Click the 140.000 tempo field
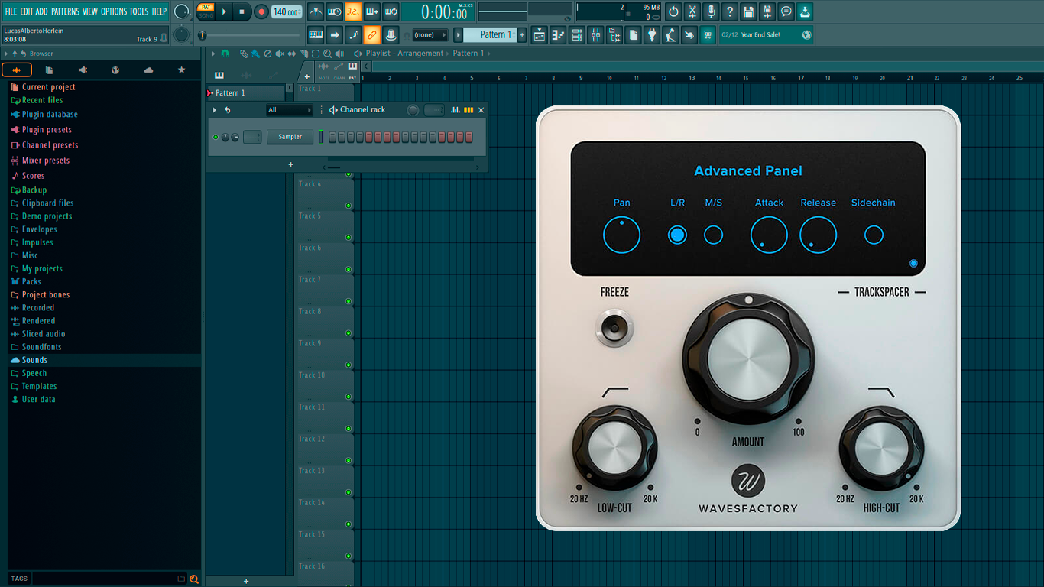Viewport: 1044px width, 587px height. [287, 11]
